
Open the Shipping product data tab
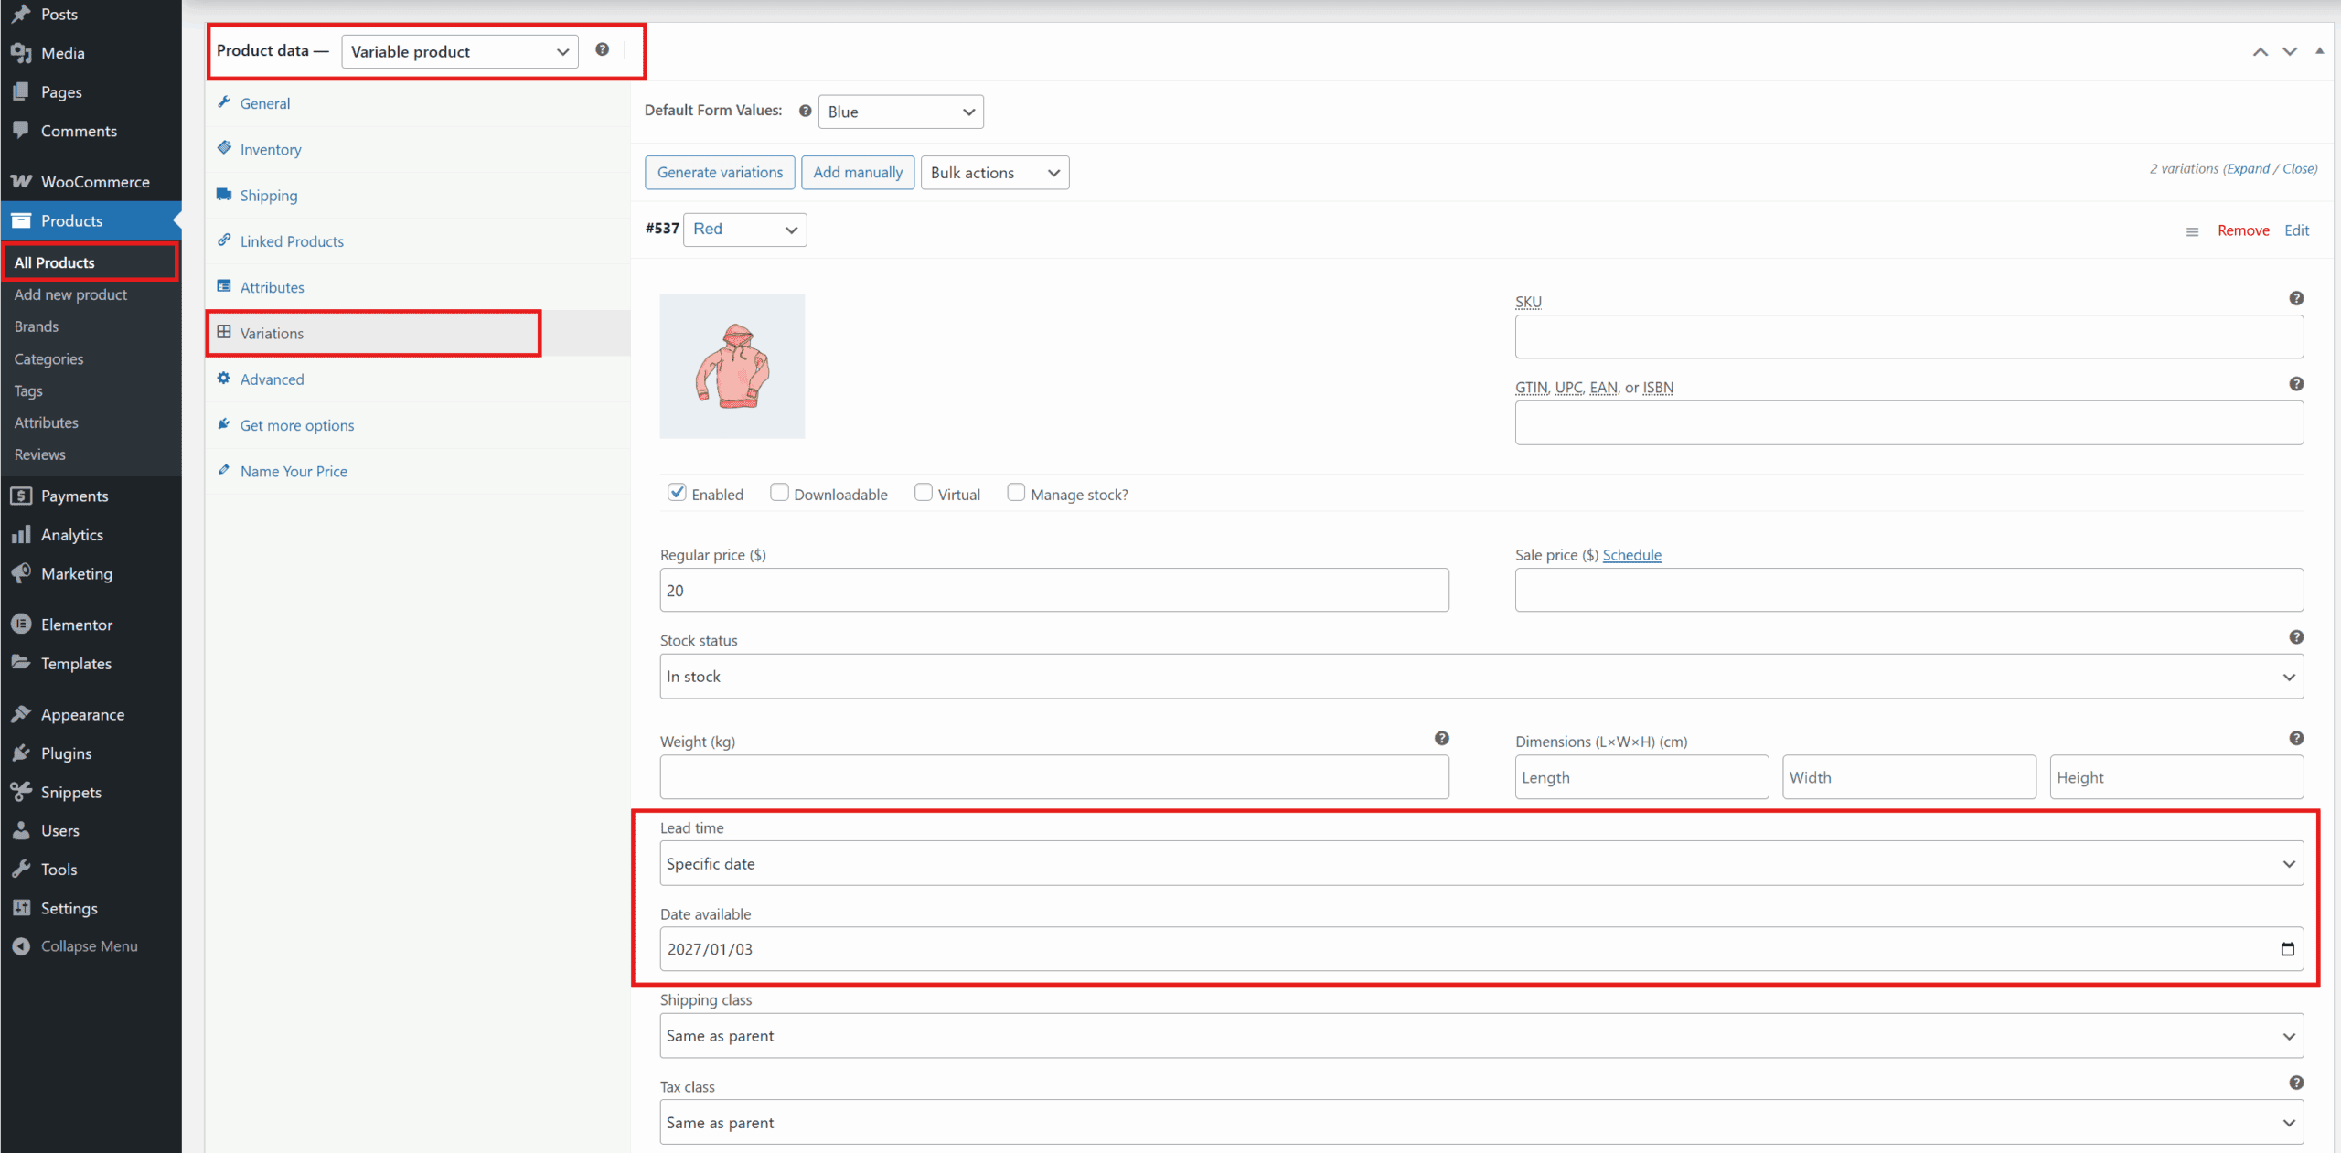418,195
